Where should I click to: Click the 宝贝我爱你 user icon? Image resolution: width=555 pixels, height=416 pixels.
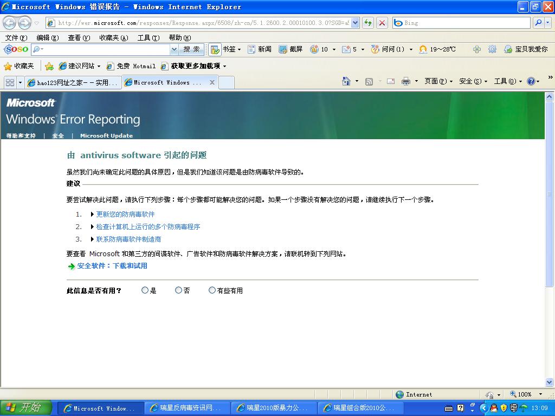click(x=508, y=49)
